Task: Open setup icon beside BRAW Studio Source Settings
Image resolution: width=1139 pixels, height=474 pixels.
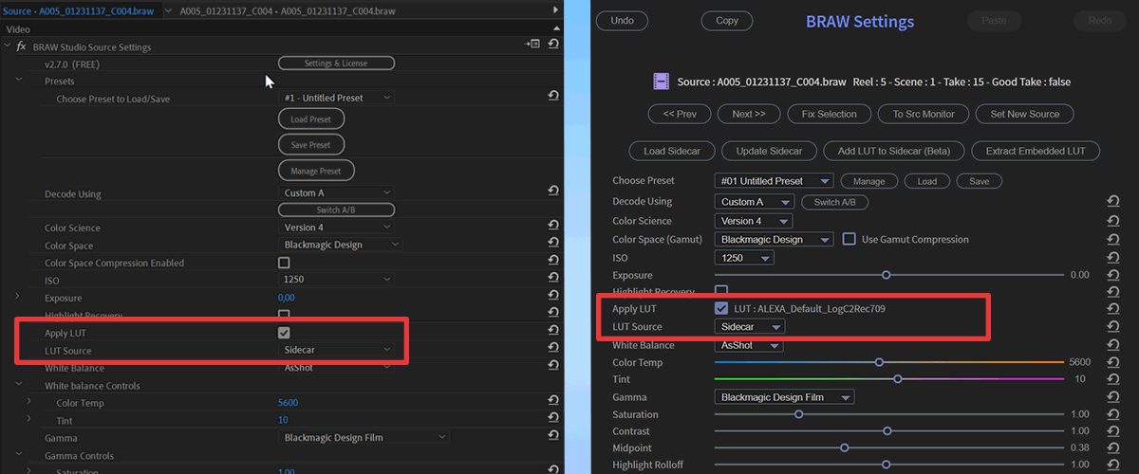Action: 533,44
